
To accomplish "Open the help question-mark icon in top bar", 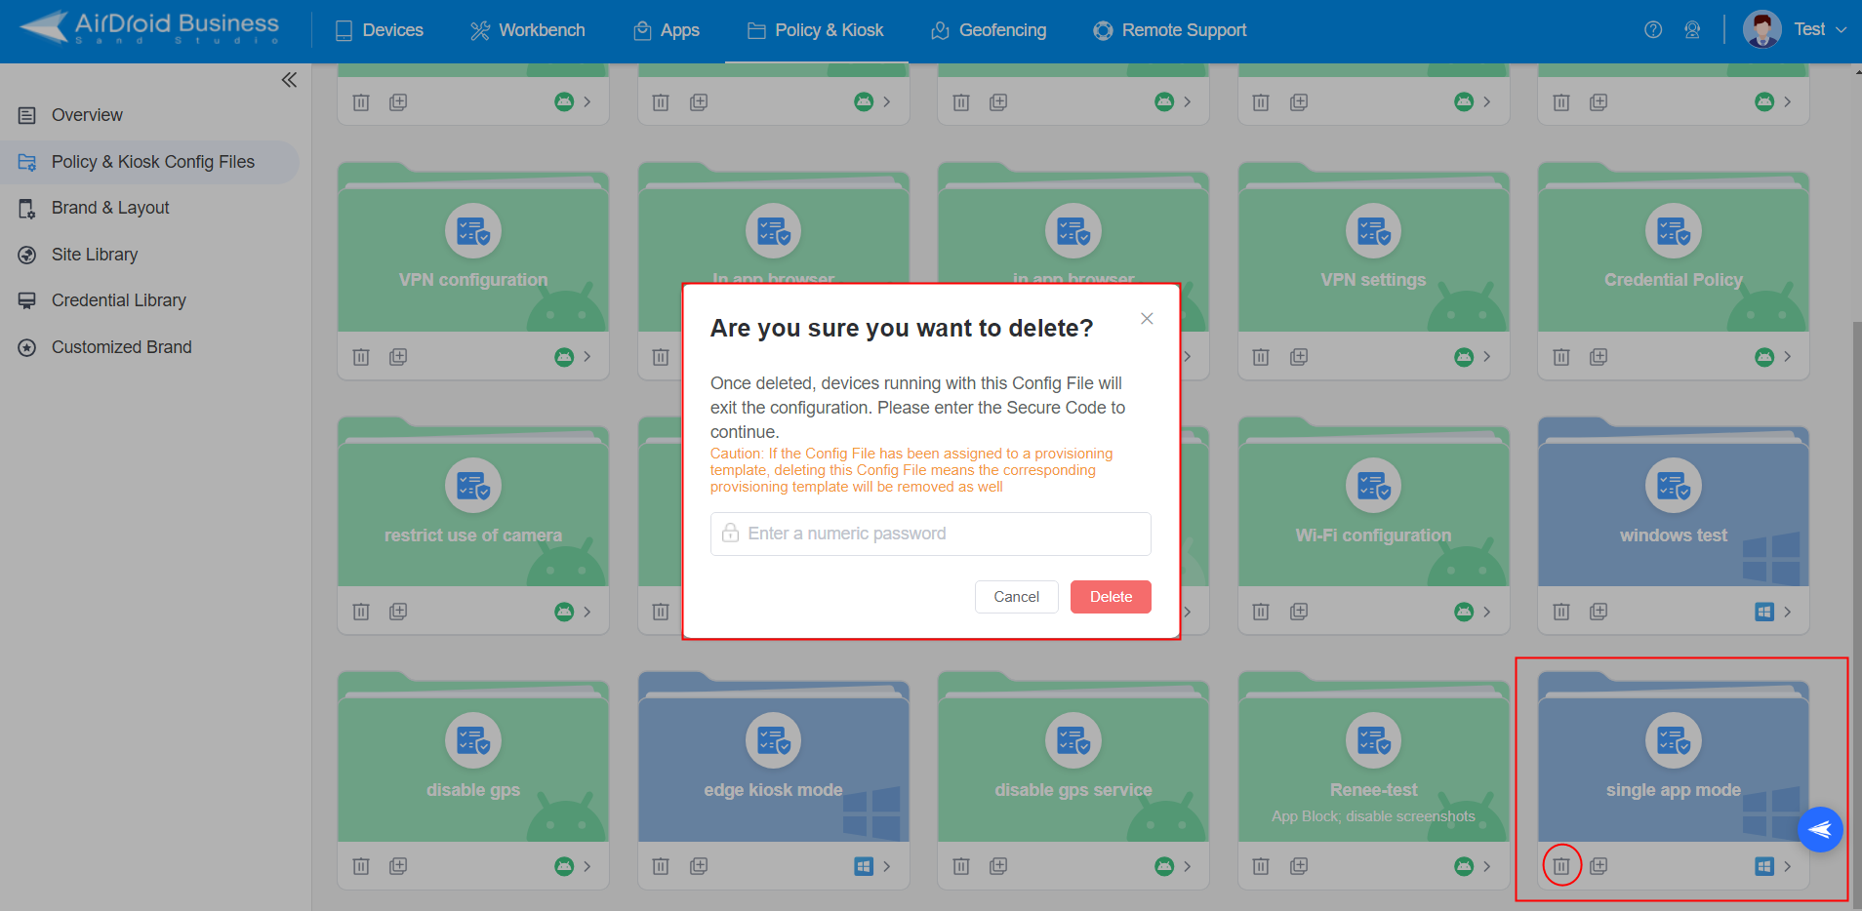I will click(x=1652, y=29).
